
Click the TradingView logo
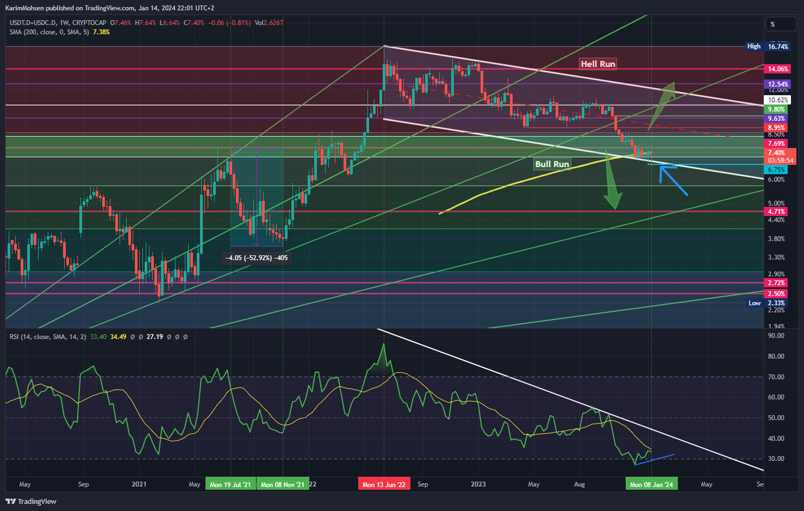click(x=31, y=501)
